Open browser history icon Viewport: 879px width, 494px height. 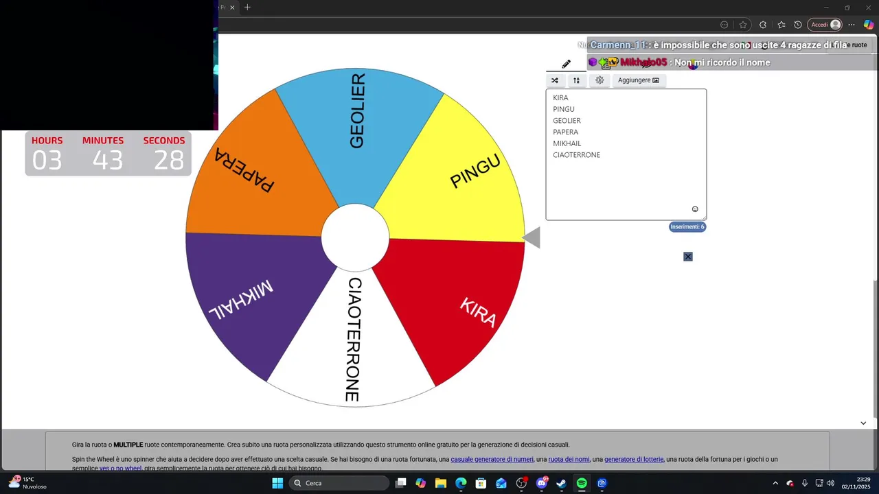[797, 25]
